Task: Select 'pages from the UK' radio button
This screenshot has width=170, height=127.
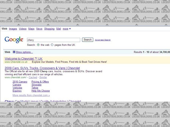Action: (52, 45)
